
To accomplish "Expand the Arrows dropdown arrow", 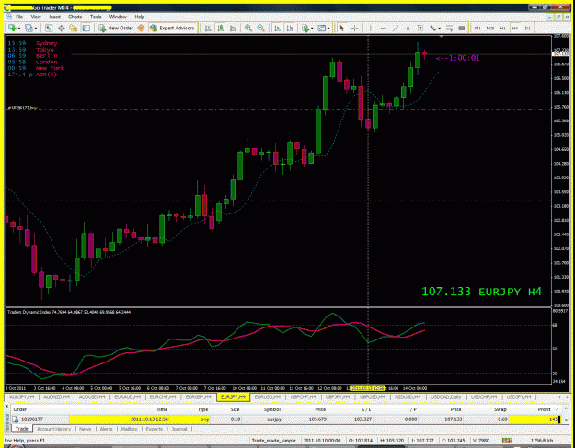I will 440,28.
